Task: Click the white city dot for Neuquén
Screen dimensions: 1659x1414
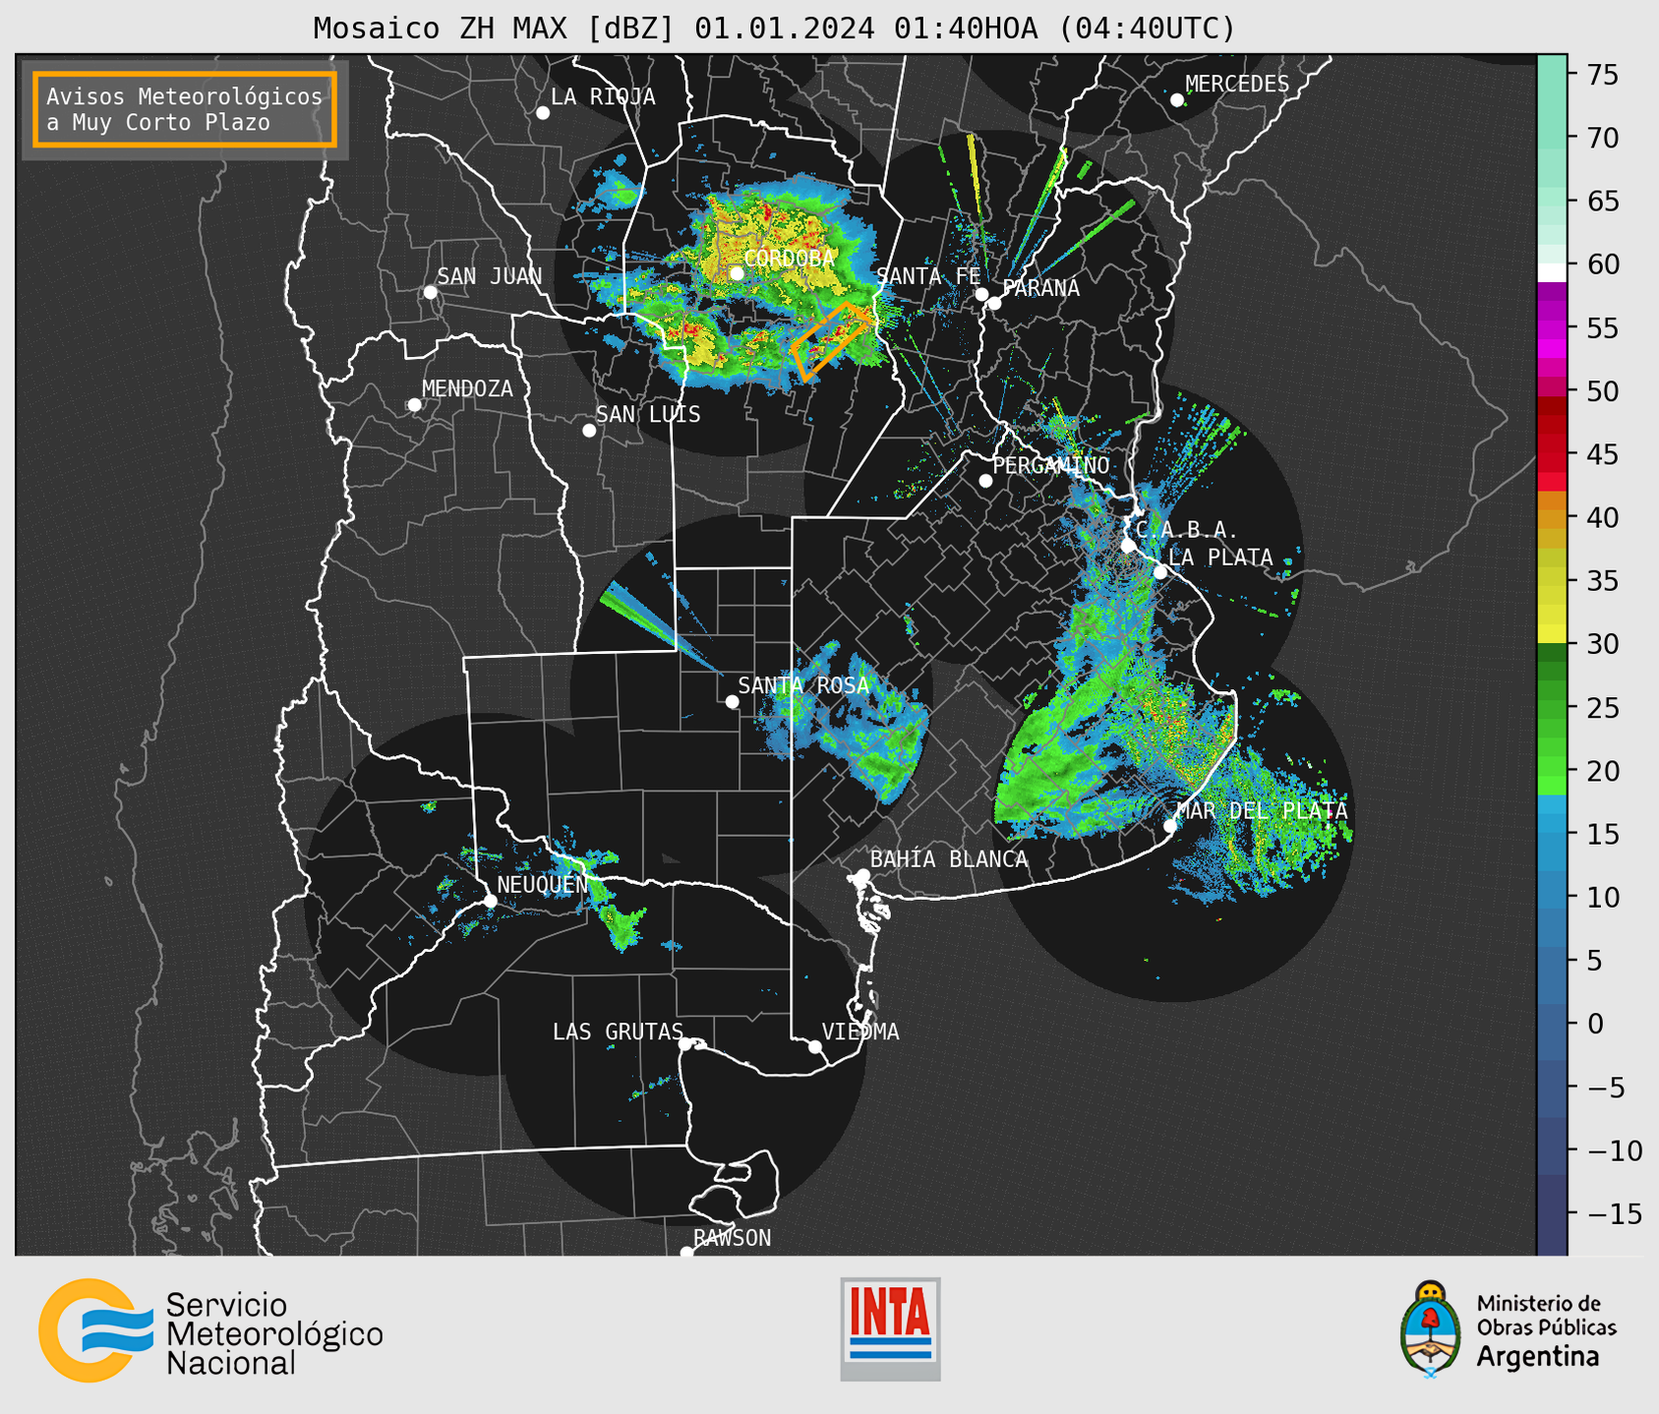Action: (x=490, y=901)
